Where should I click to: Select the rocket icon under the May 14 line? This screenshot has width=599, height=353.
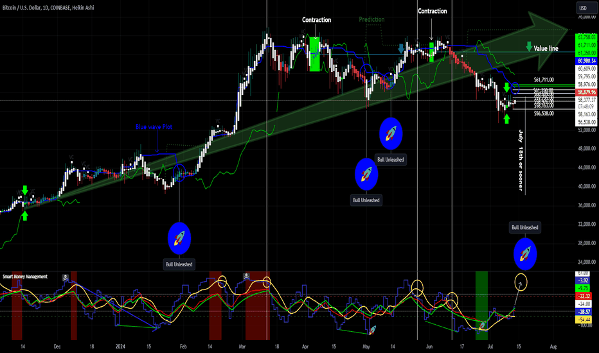coord(391,134)
